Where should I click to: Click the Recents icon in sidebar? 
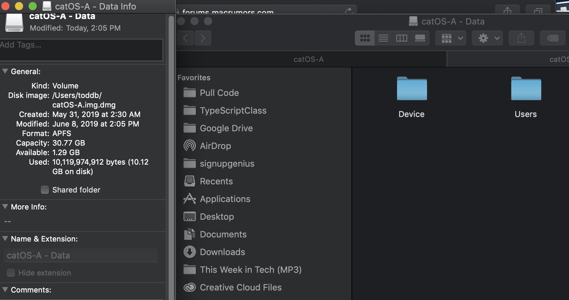point(190,181)
